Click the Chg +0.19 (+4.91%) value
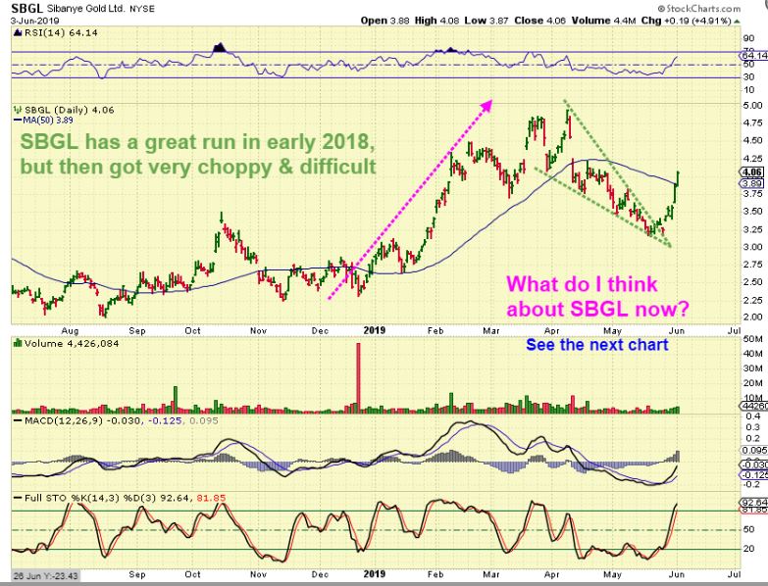Screen dimensions: 768x586 click(x=687, y=21)
